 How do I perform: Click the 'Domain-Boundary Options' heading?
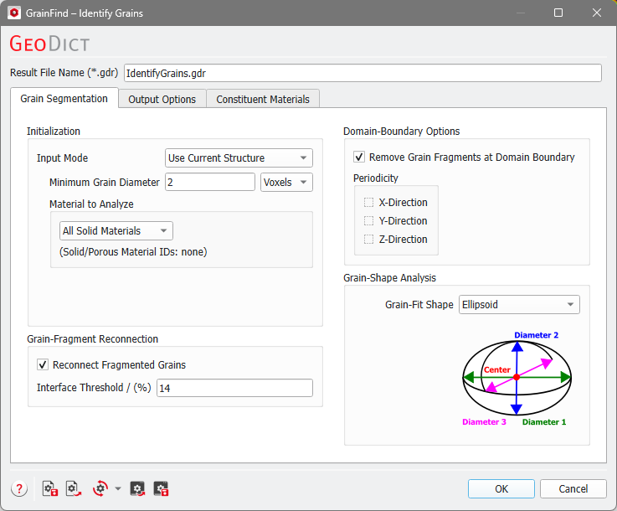tap(401, 131)
